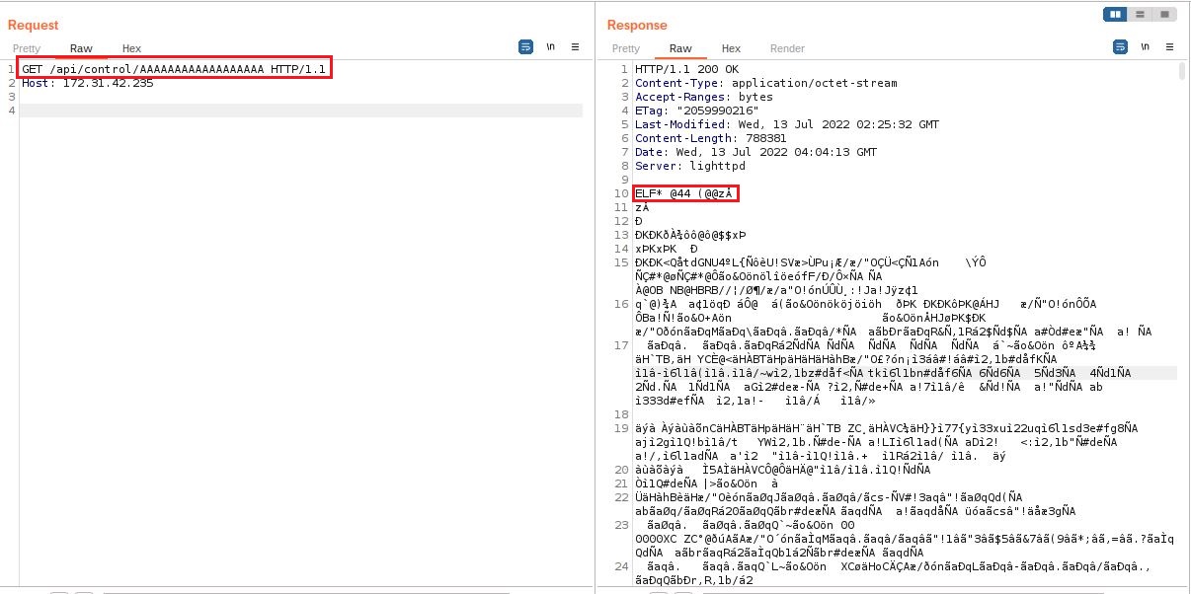Toggle word wrap icon in Response panel
The width and height of the screenshot is (1191, 594).
click(1120, 47)
